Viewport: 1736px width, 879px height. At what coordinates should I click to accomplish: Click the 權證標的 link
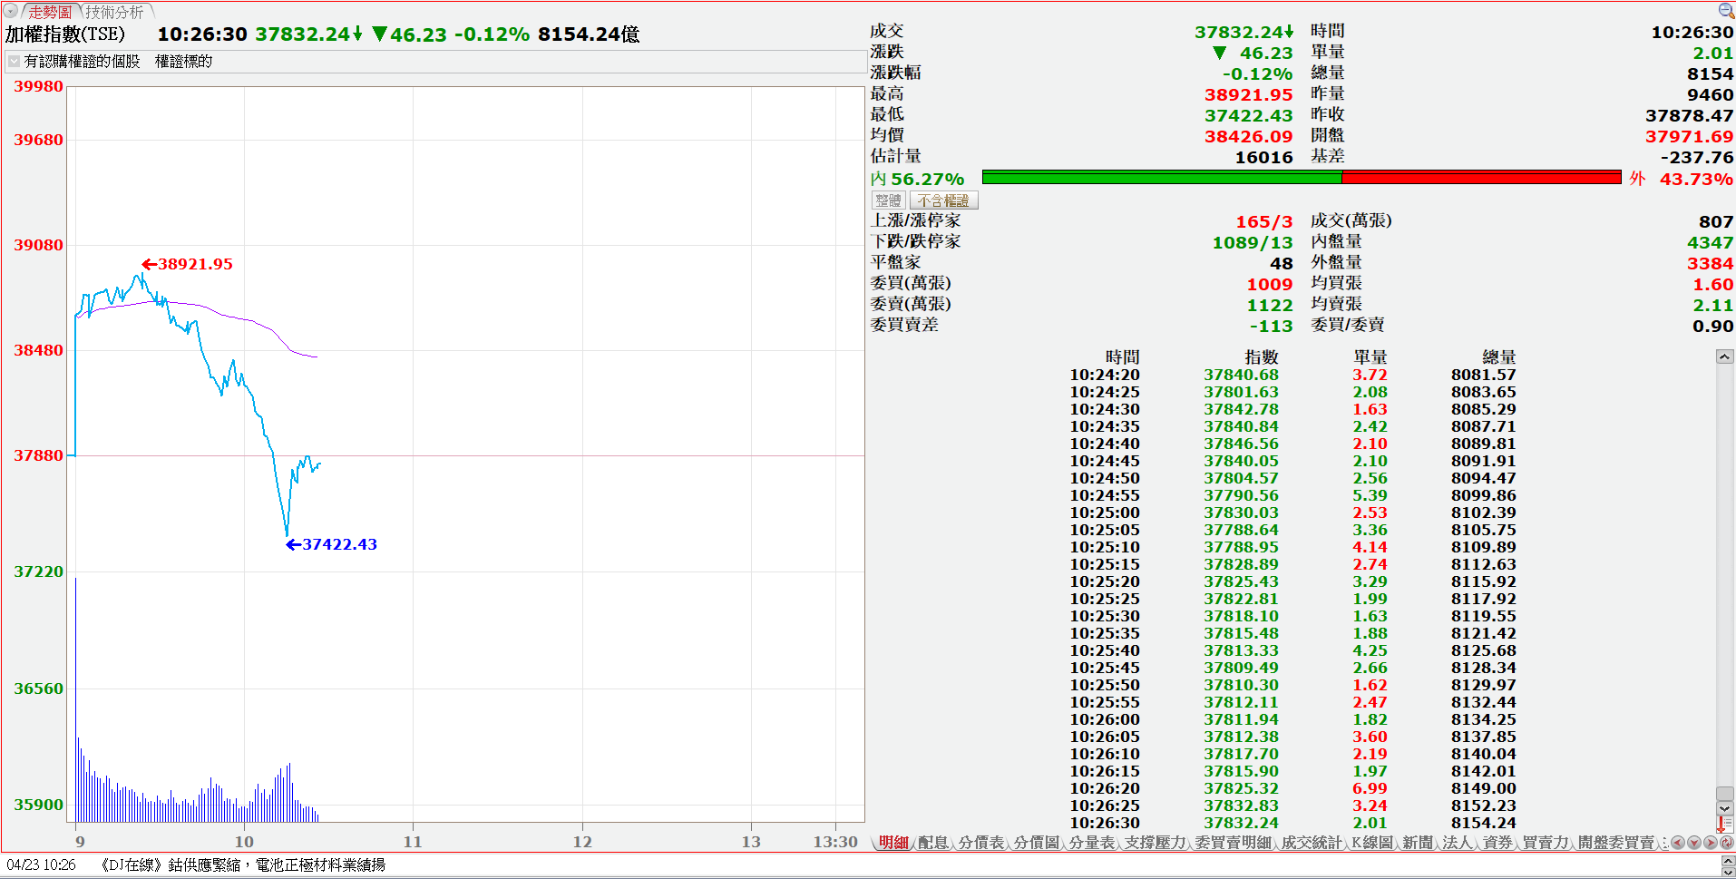(x=183, y=62)
